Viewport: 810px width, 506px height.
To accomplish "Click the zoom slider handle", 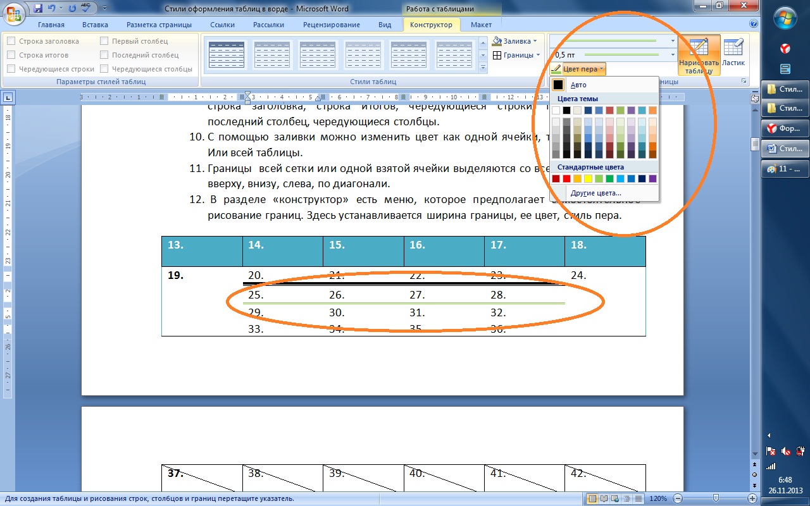I will [715, 498].
